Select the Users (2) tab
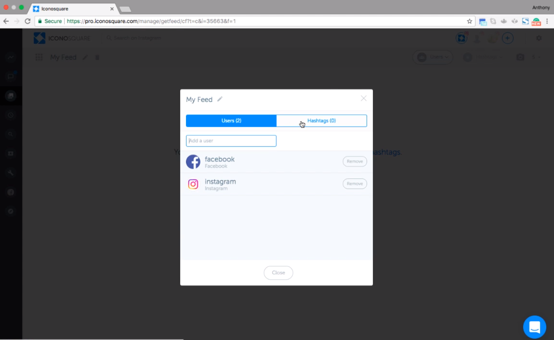 231,120
